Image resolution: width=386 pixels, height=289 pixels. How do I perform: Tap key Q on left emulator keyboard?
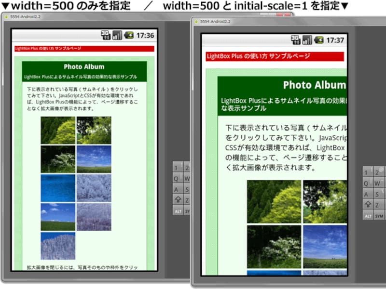point(178,178)
